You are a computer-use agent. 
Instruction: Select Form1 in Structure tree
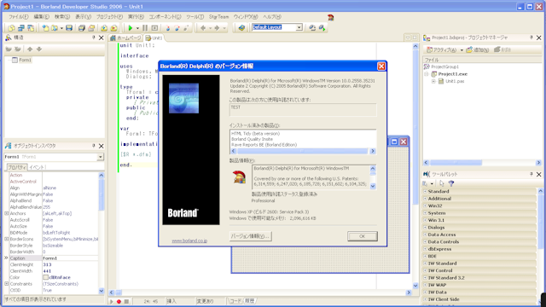pos(25,60)
